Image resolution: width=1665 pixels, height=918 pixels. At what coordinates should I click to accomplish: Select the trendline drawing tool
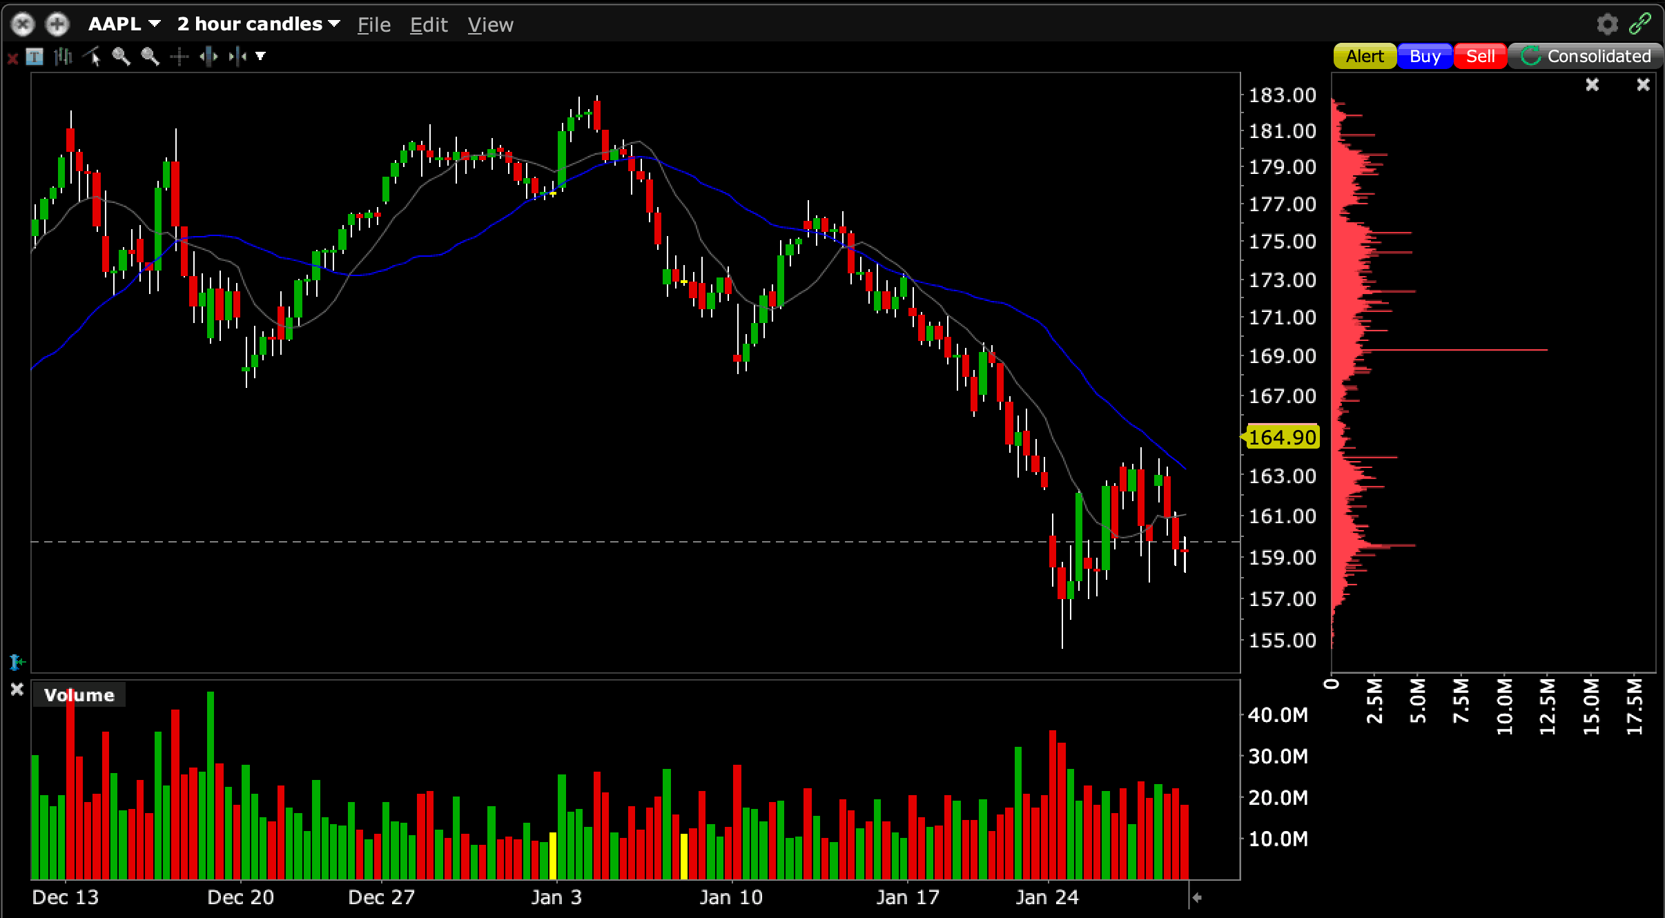pyautogui.click(x=92, y=57)
